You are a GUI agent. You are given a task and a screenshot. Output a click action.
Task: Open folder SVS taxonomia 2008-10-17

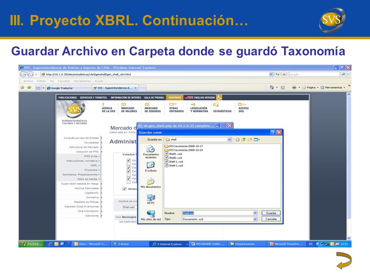coord(183,146)
